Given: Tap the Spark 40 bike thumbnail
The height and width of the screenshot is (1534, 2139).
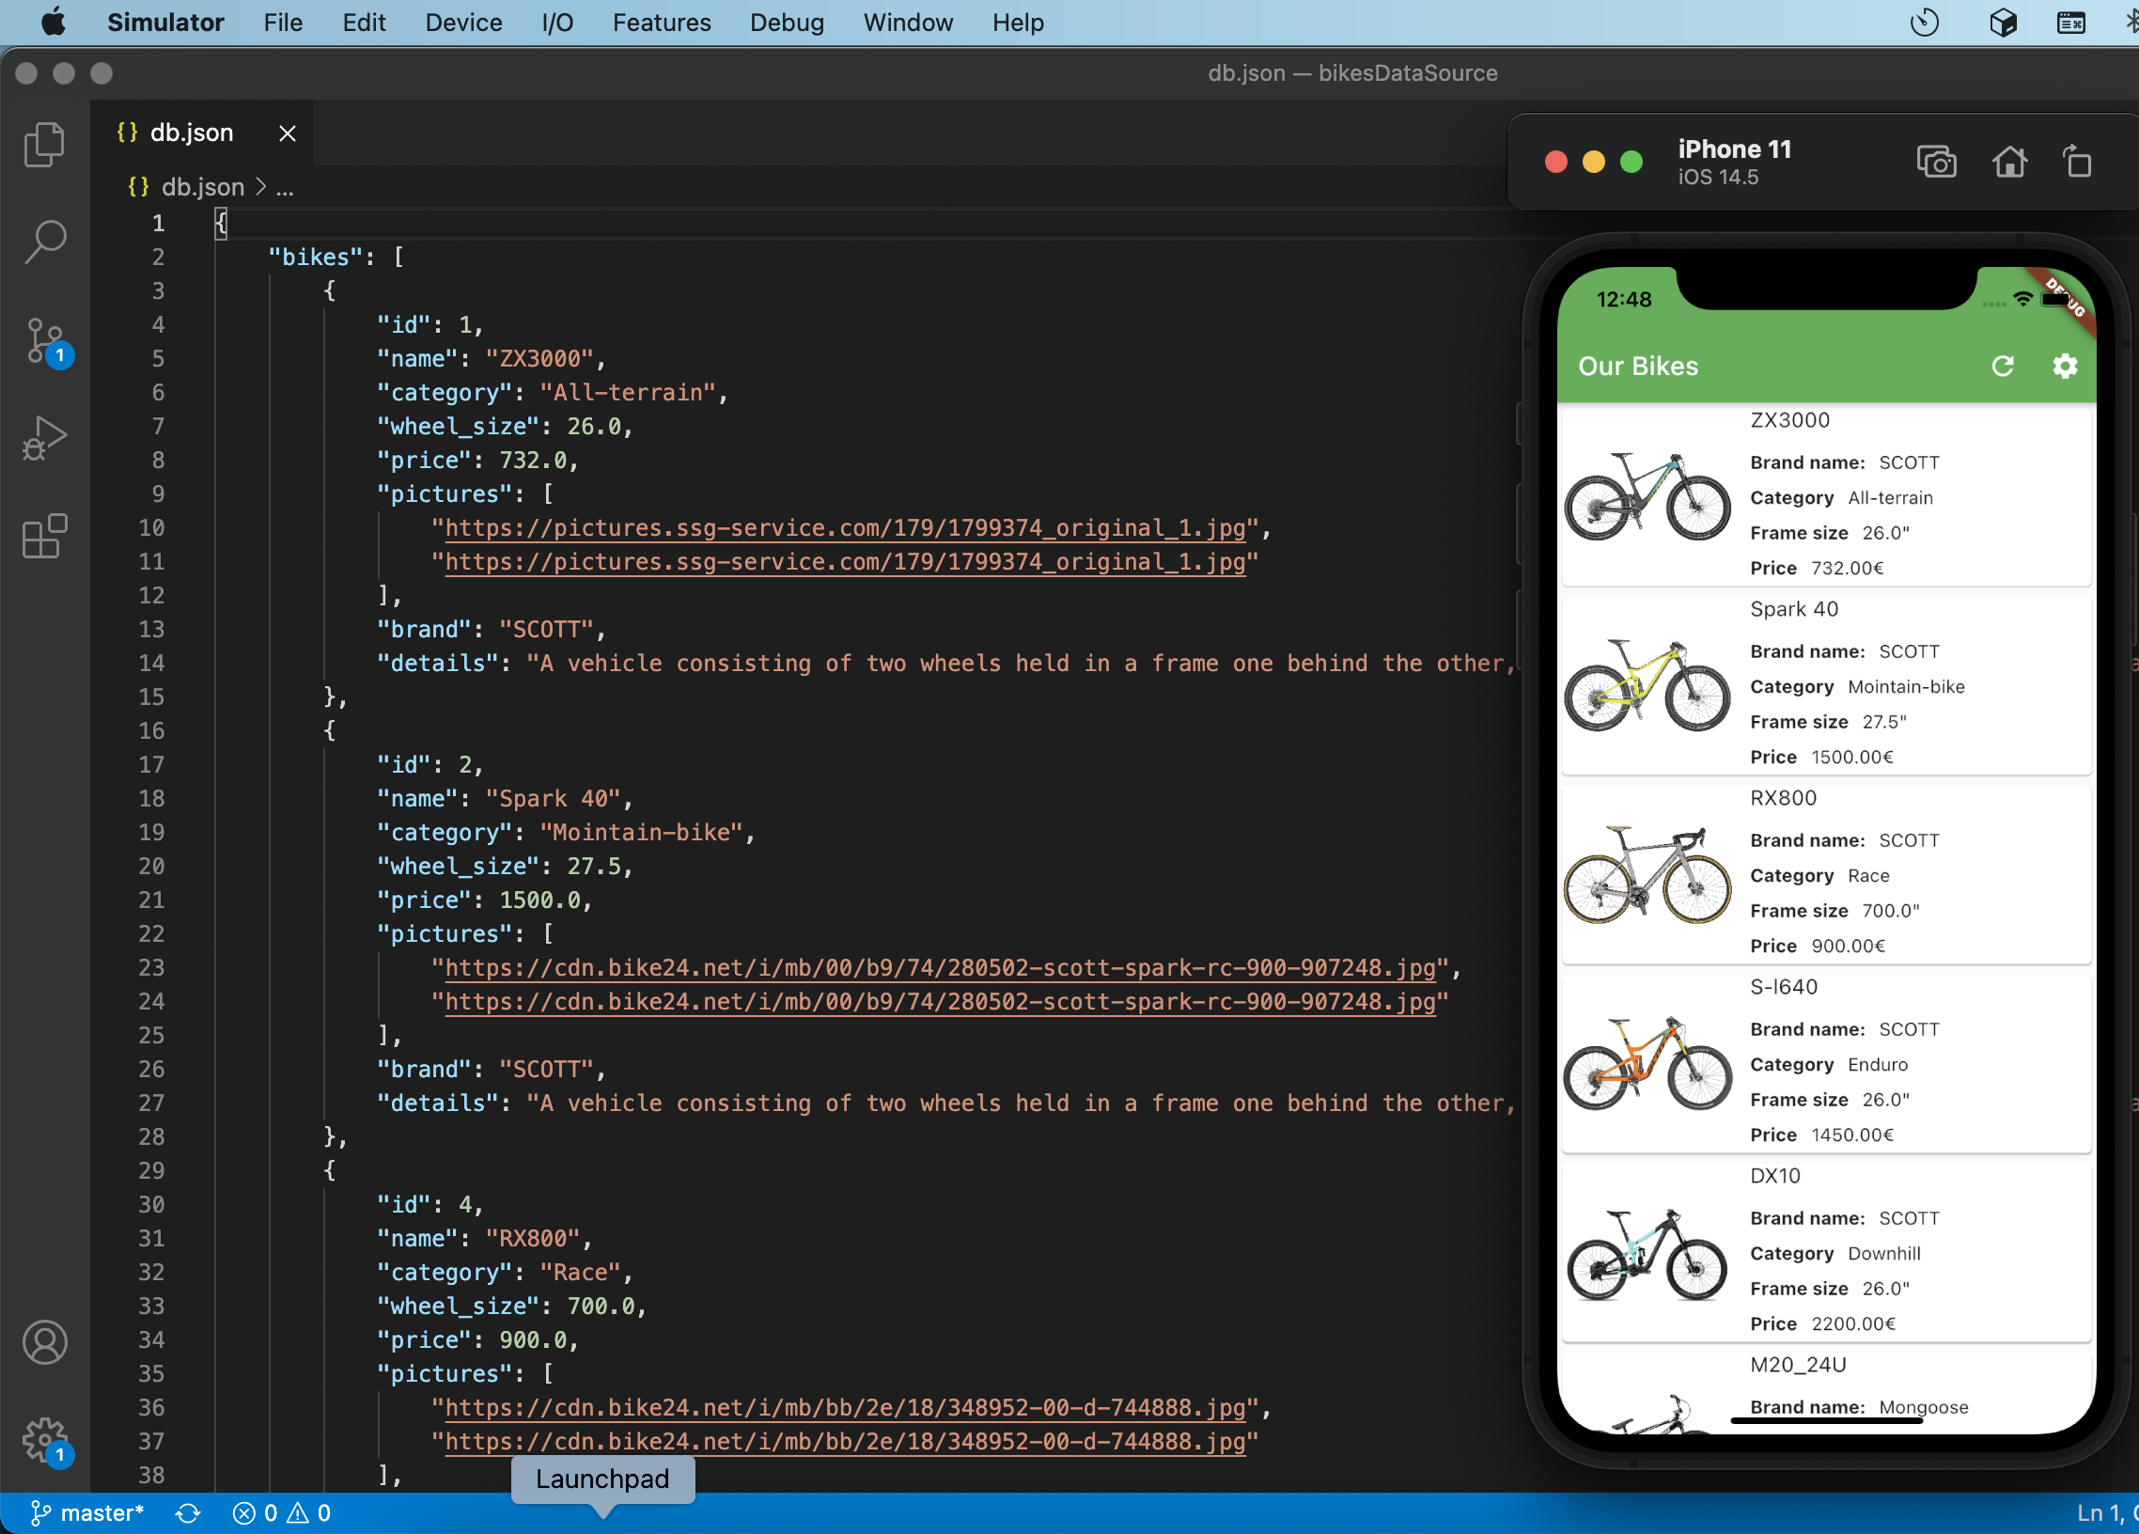Looking at the screenshot, I should pyautogui.click(x=1647, y=685).
